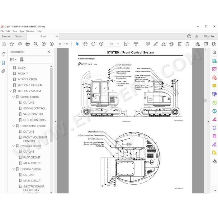
Task: Switch to Home tab
Action: tap(6, 36)
